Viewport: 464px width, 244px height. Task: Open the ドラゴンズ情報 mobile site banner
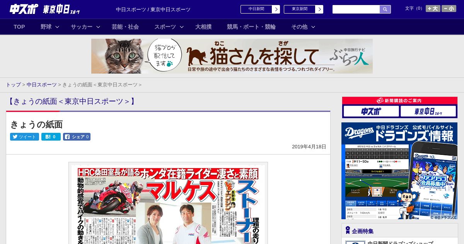[x=399, y=171]
